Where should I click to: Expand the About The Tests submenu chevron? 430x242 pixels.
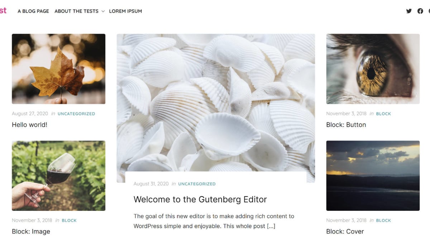tap(103, 11)
